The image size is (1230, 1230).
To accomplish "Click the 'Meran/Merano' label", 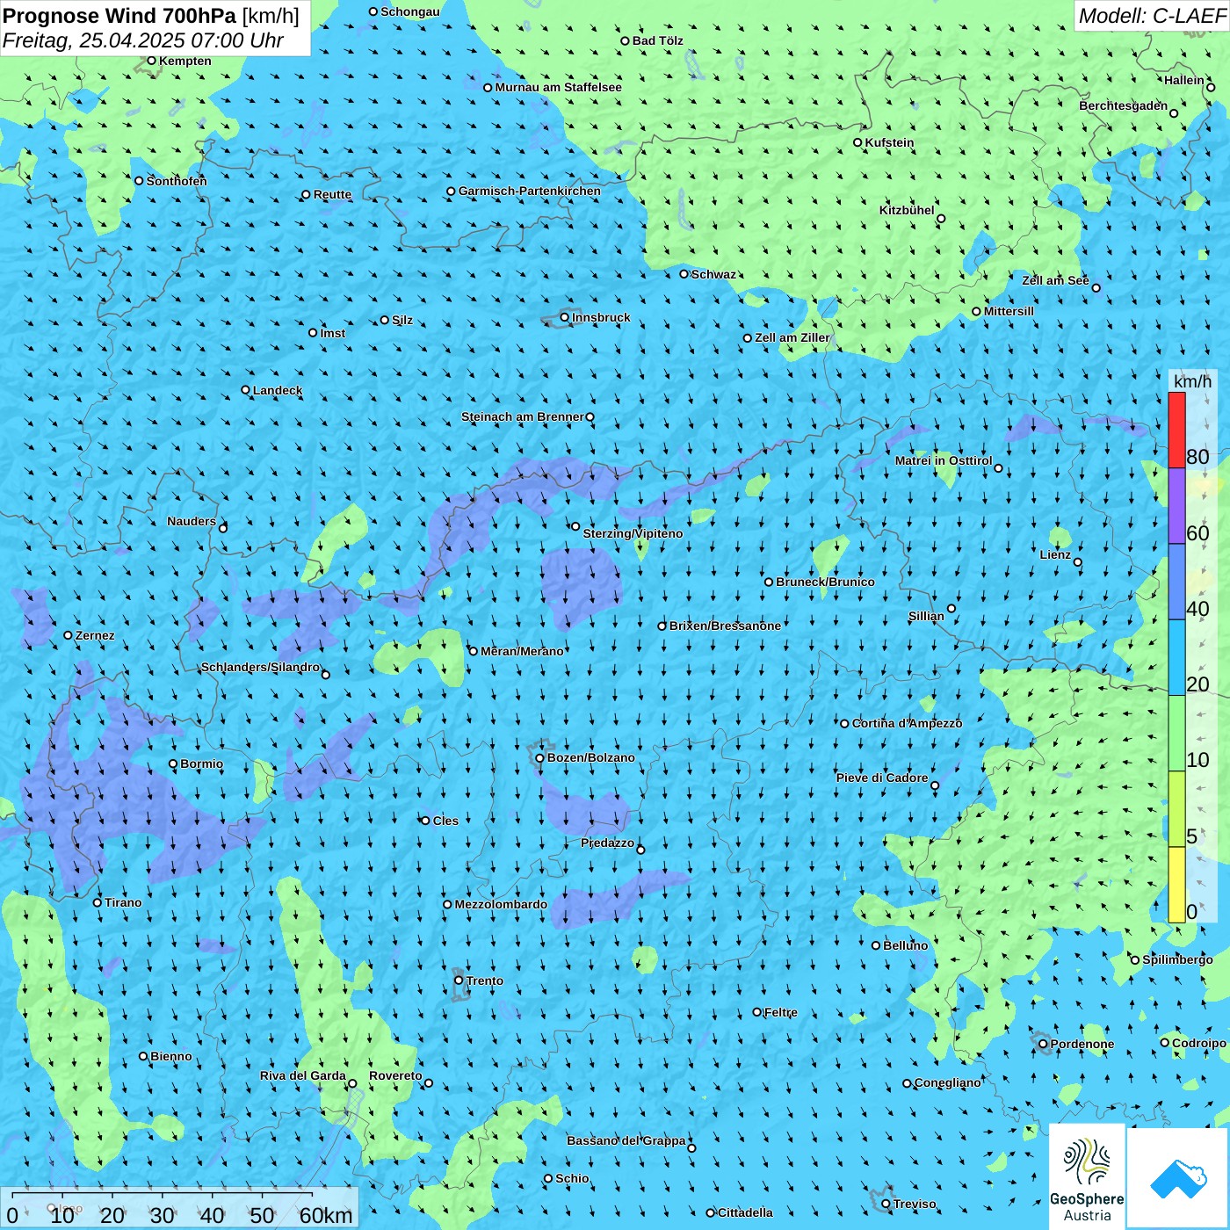I will [x=522, y=651].
